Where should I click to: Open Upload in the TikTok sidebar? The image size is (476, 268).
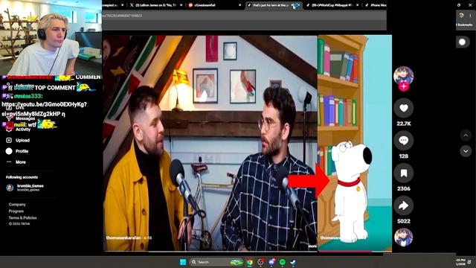pos(18,140)
